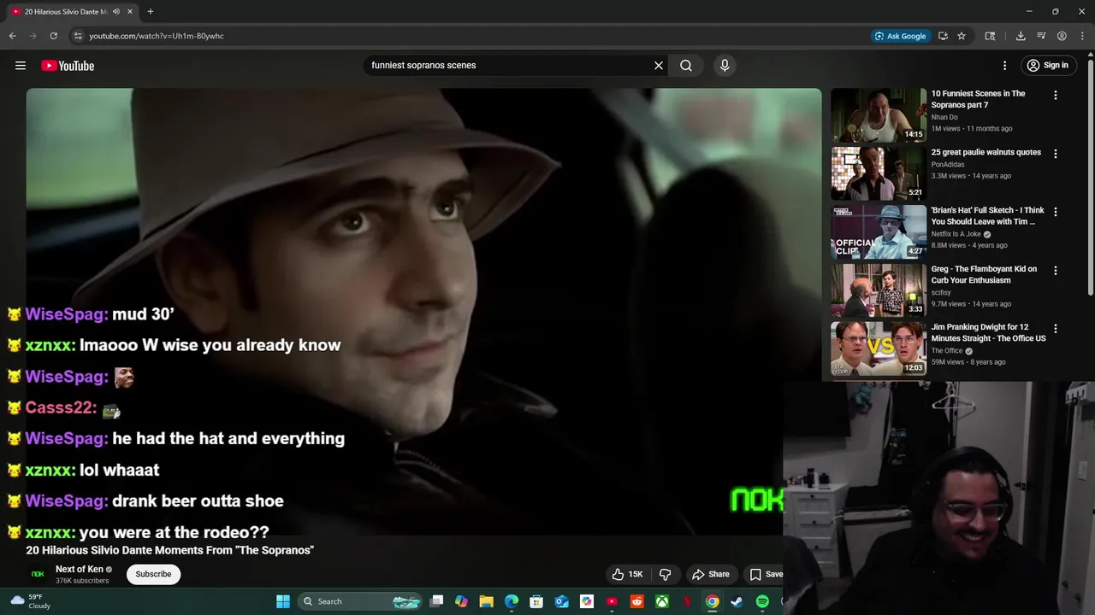1095x615 pixels.
Task: Open options menu for 'Jim Pranking Dwight' video
Action: 1055,329
